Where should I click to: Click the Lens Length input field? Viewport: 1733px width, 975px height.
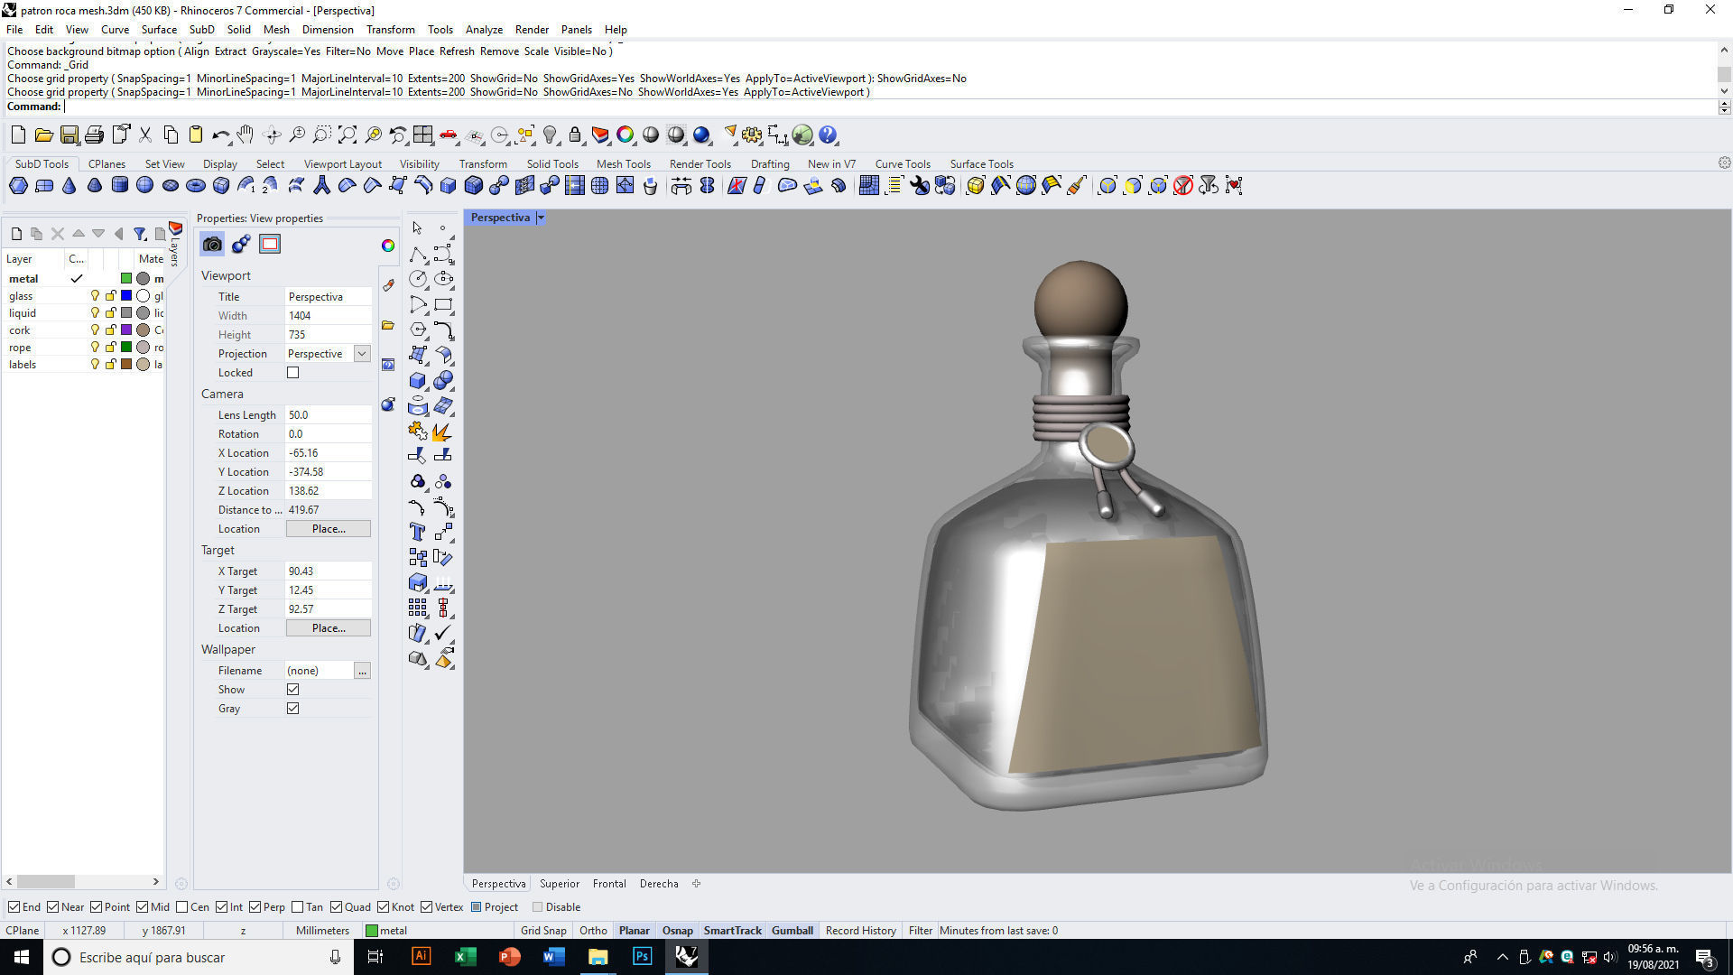pyautogui.click(x=329, y=414)
